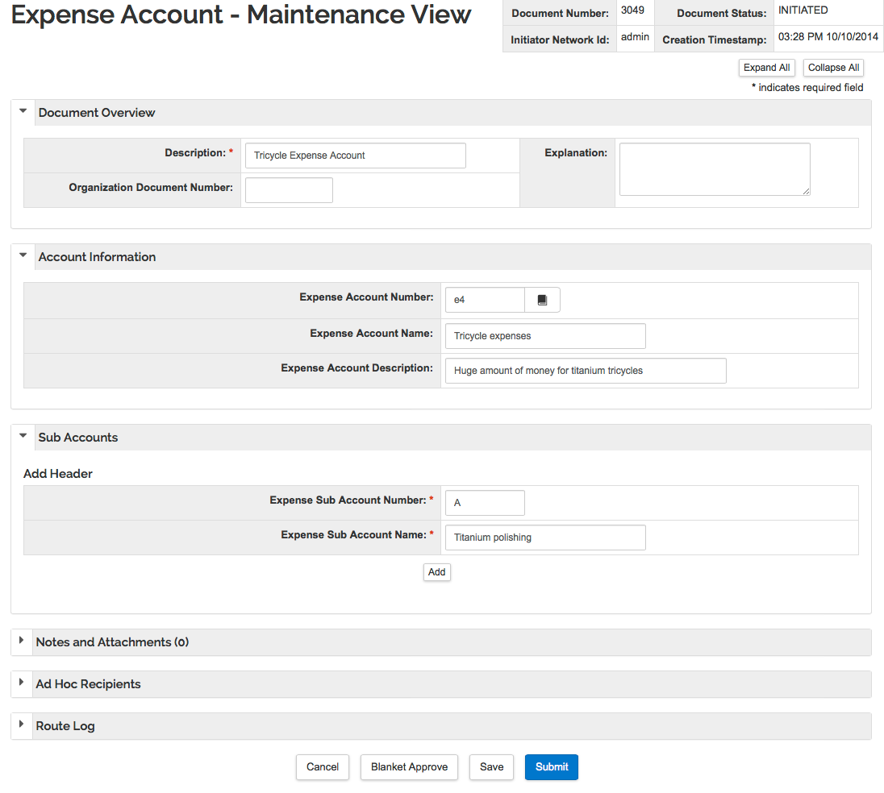Click the Organization Document Number label
The image size is (884, 793).
tap(151, 188)
